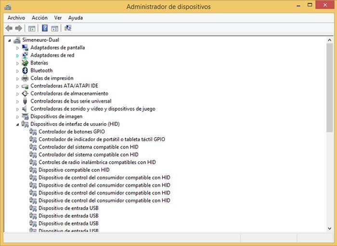Screen dimensions: 337x246
Task: Select Colas de impresión label
Action: [x=52, y=78]
